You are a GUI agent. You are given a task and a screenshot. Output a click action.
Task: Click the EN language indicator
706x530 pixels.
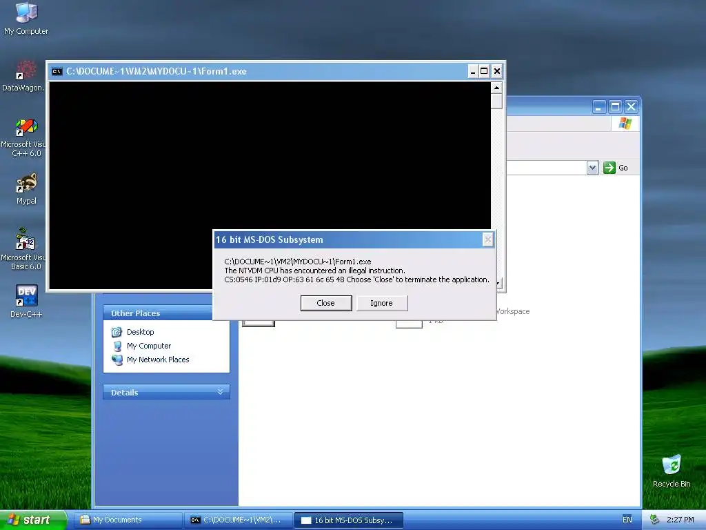(x=627, y=520)
